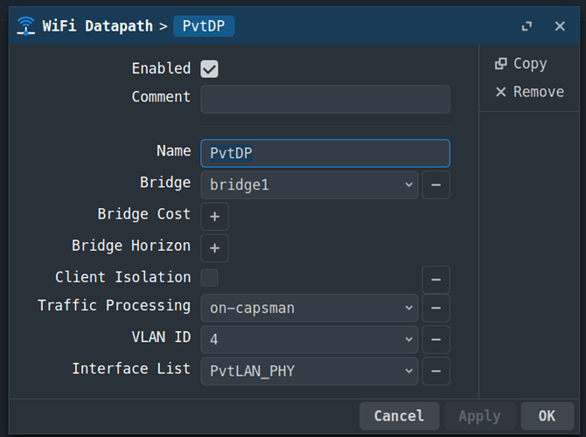Click into the Comment text field

tap(325, 99)
